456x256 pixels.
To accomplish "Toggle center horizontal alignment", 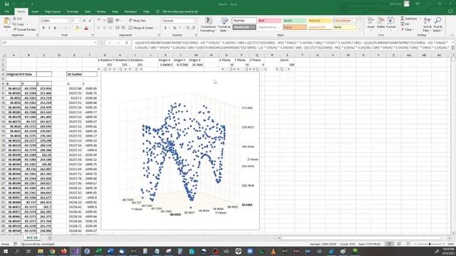I will click(x=105, y=28).
